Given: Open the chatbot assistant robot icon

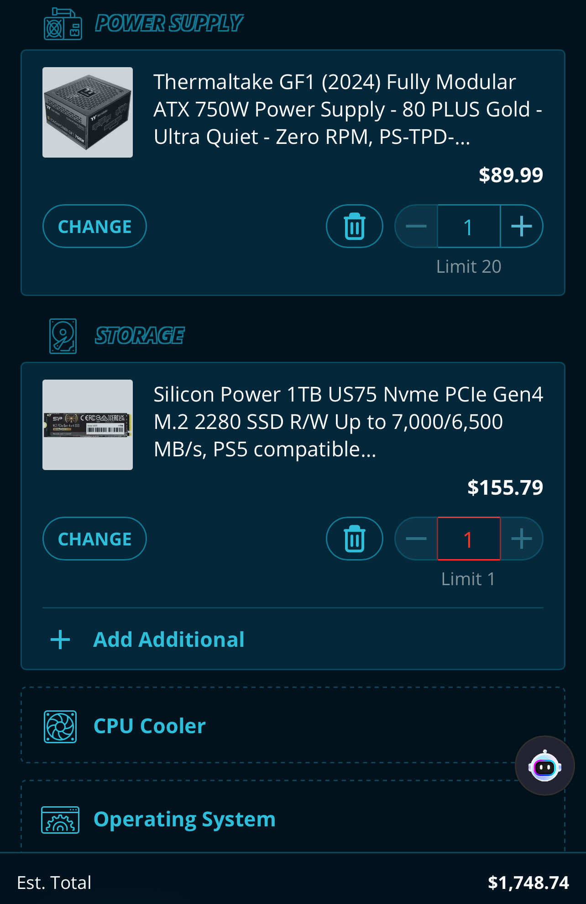Looking at the screenshot, I should (x=544, y=766).
